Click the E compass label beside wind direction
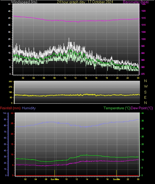Viewport: 155px width, 184px height. 145,97
